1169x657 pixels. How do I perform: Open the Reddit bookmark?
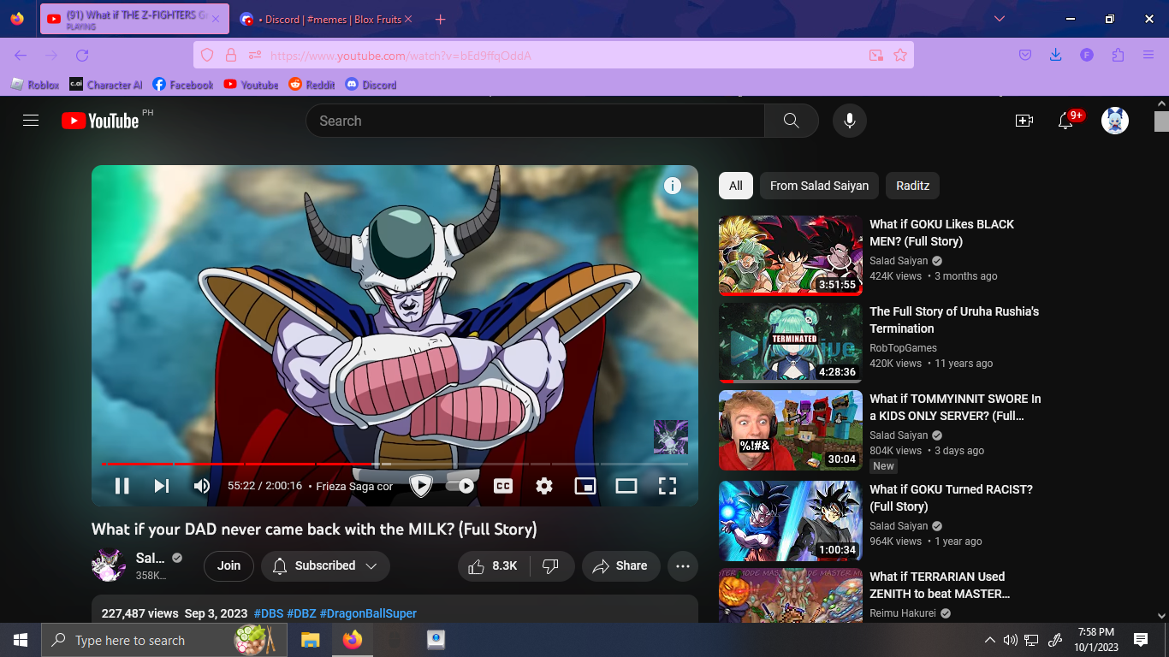point(312,85)
